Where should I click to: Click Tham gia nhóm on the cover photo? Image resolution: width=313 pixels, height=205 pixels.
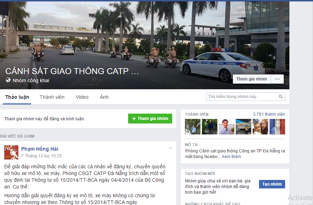(252, 79)
